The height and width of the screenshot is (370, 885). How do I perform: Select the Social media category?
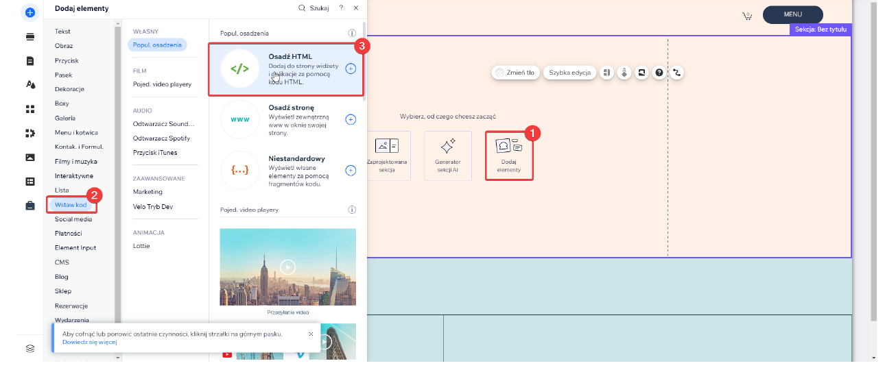coord(73,219)
